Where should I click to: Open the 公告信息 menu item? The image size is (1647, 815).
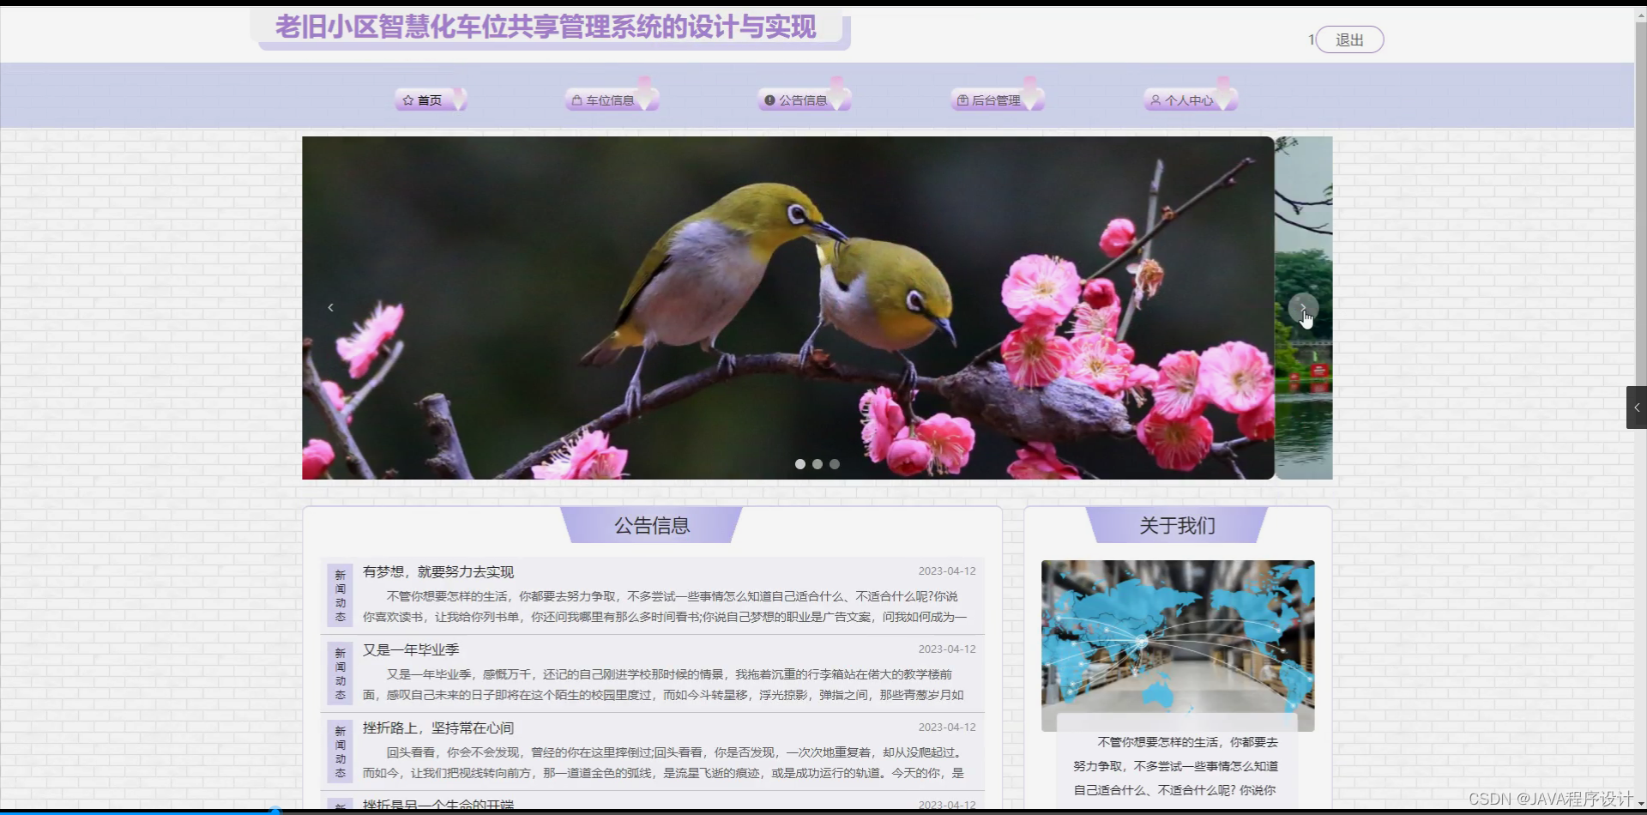[804, 100]
